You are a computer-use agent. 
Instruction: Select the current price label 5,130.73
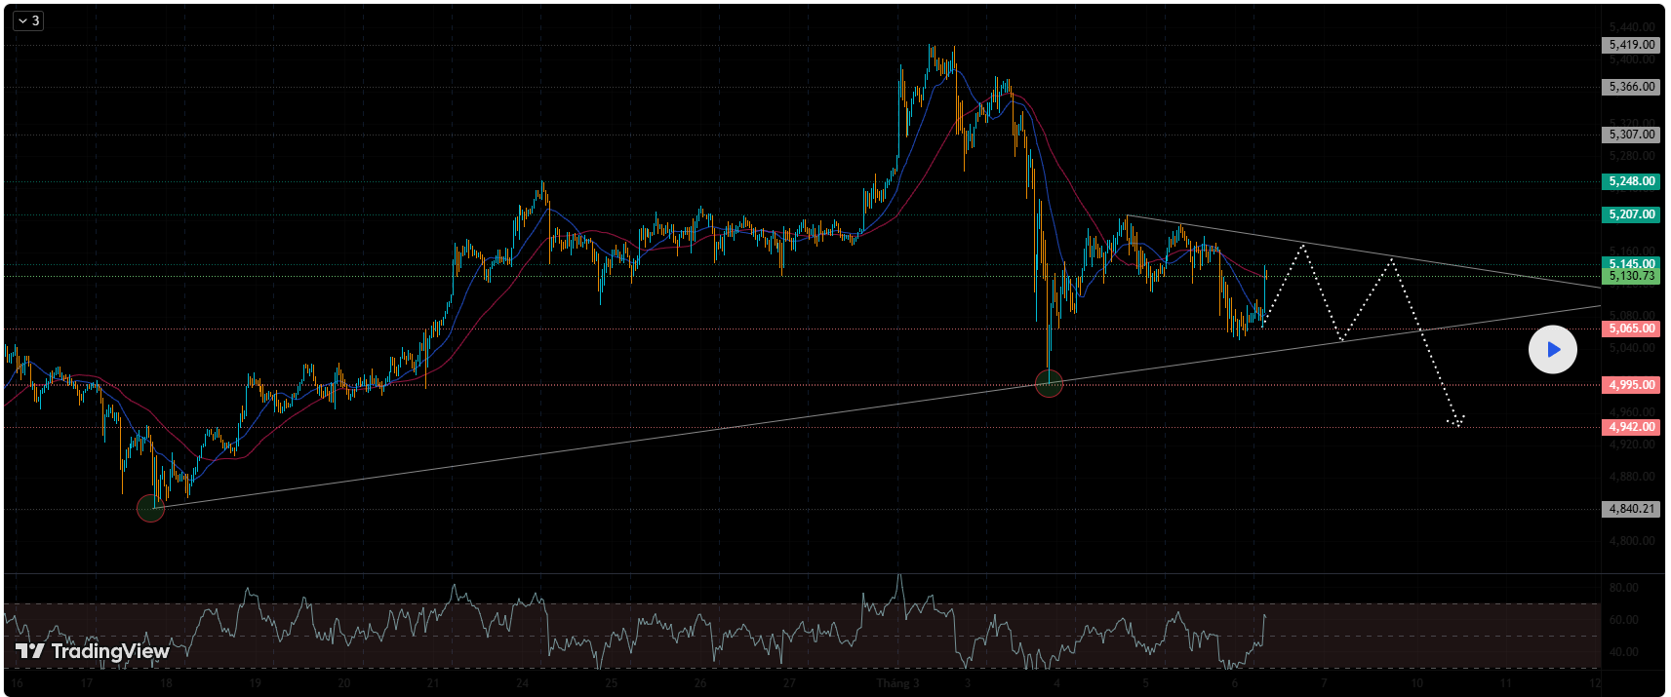pos(1631,277)
